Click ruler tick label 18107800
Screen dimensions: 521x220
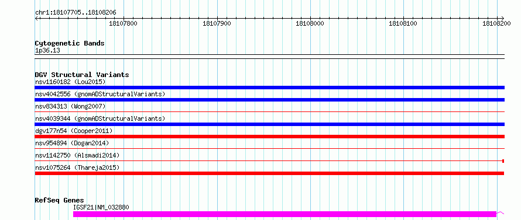[x=123, y=23]
